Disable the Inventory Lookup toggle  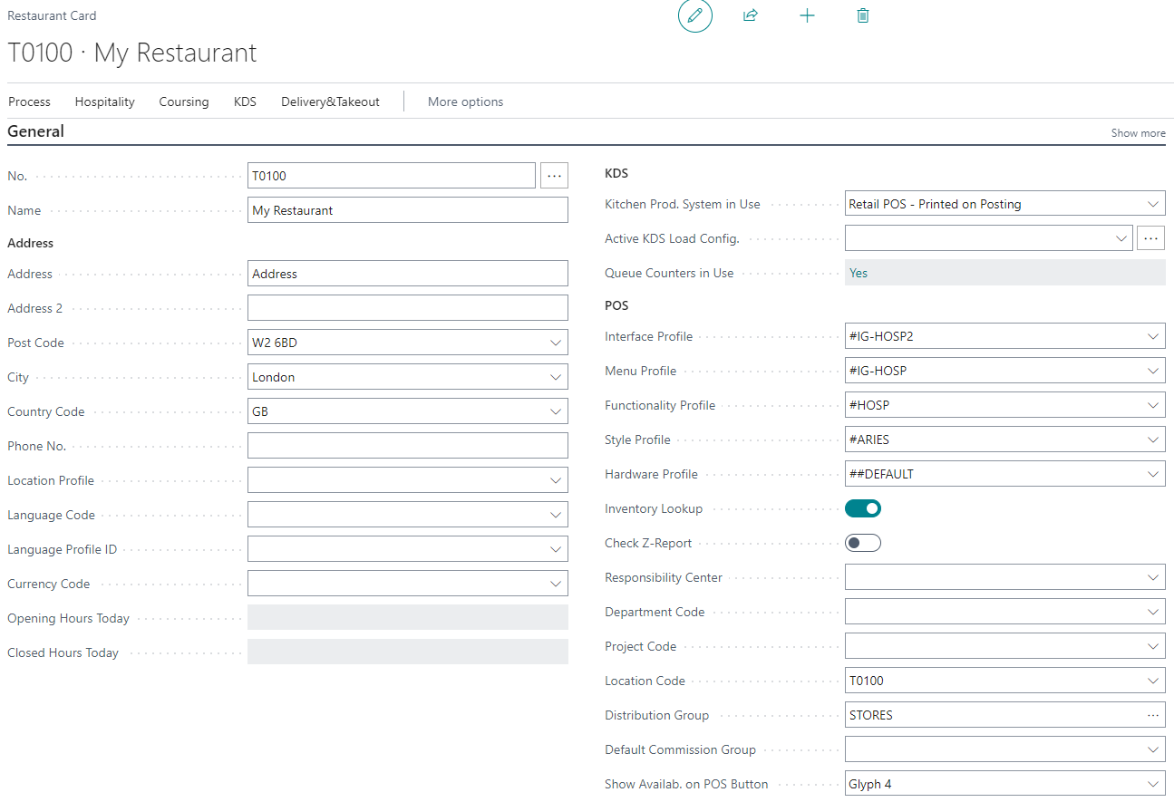[x=863, y=508]
